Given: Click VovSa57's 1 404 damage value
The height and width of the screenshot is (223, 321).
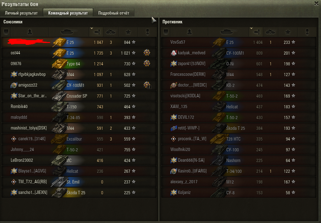Looking at the screenshot, I should [258, 42].
